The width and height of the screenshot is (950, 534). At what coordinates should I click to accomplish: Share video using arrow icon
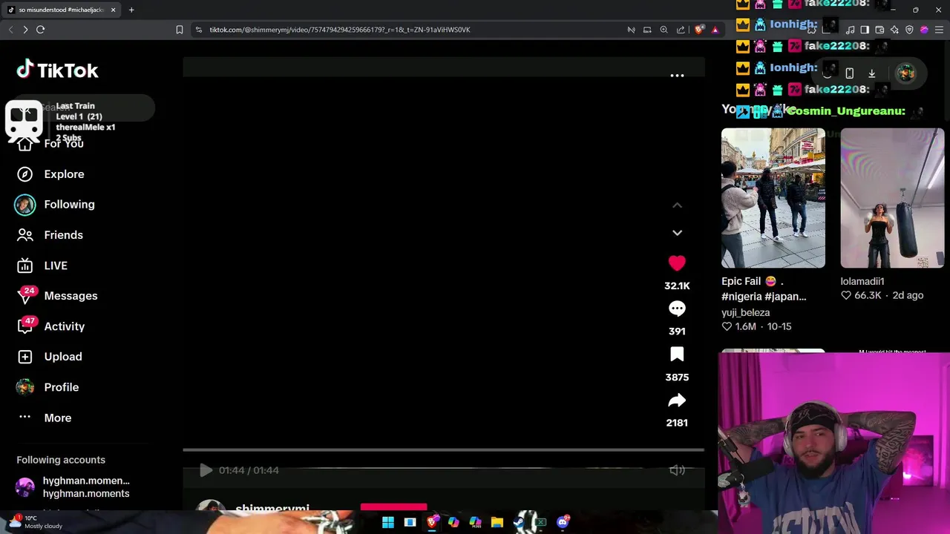coord(677,400)
